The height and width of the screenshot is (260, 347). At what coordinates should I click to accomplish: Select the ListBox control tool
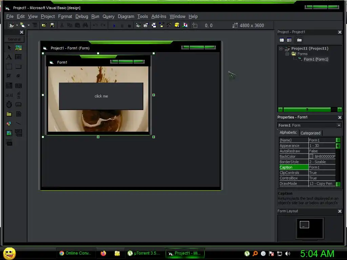coord(18,86)
